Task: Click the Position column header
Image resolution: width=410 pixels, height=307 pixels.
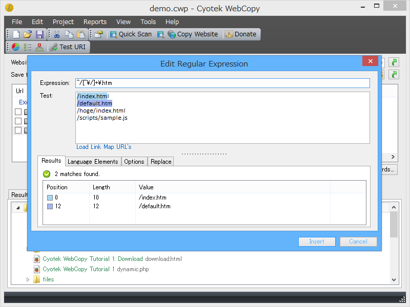Action: click(66, 187)
